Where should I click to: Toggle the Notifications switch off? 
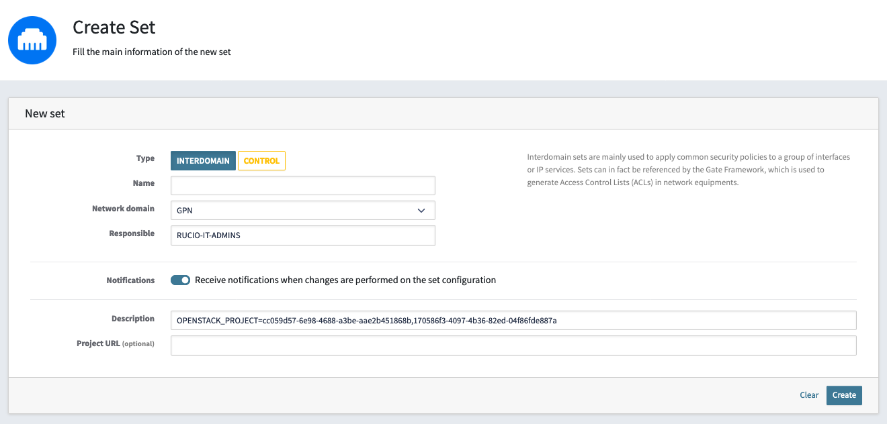coord(180,280)
